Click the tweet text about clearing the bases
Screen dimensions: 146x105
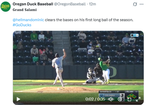[x=89, y=20]
